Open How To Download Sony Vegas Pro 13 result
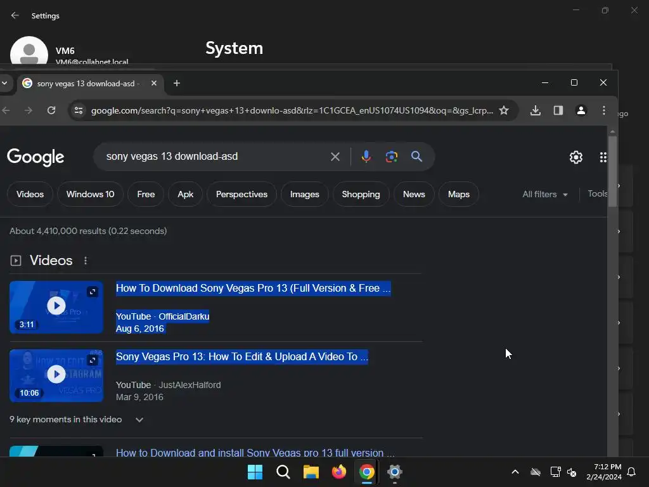 (253, 289)
